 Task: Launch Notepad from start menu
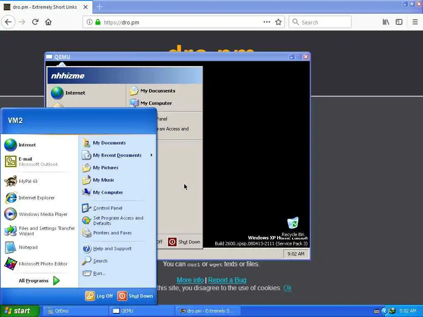(21, 247)
